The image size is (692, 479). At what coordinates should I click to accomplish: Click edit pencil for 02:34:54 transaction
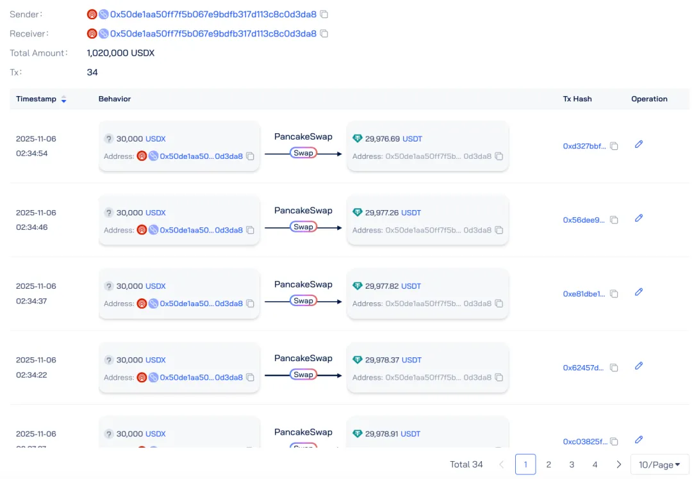pyautogui.click(x=638, y=145)
